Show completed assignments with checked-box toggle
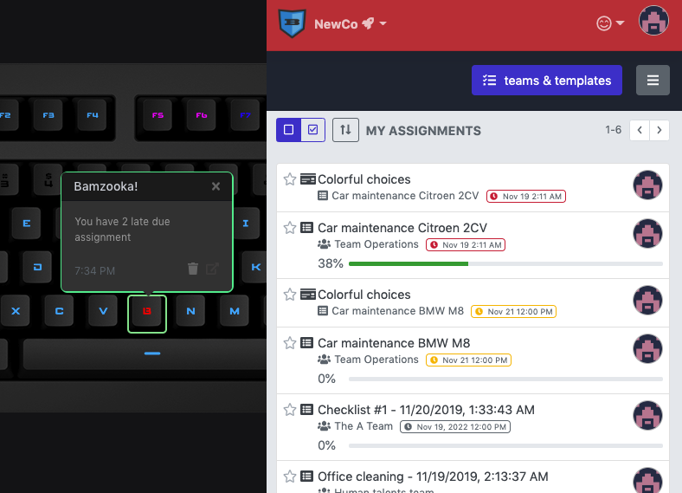 point(312,130)
